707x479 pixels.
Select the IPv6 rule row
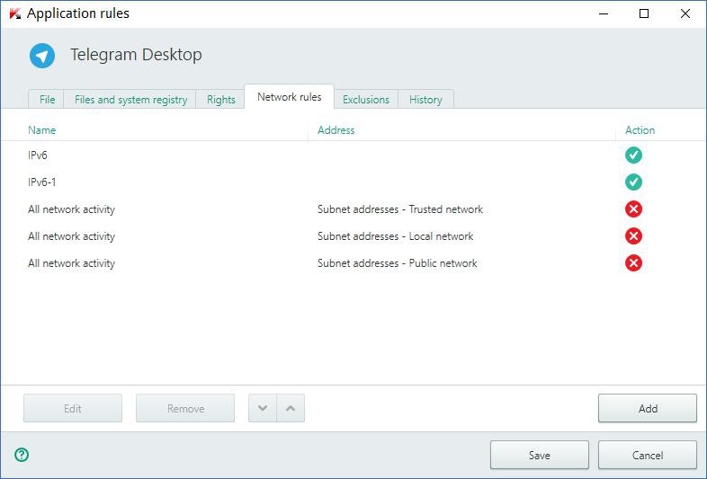pos(353,155)
